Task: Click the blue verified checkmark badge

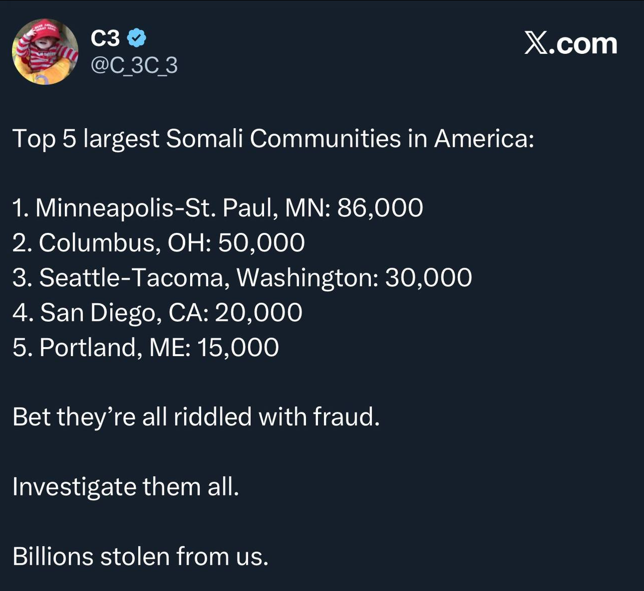Action: click(136, 38)
